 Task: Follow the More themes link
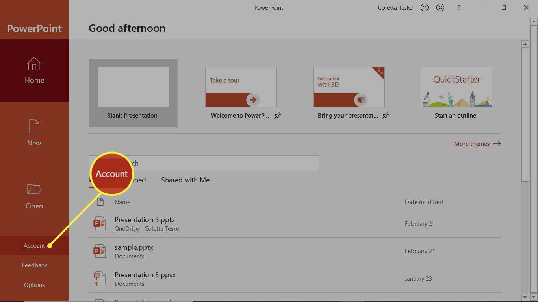477,144
